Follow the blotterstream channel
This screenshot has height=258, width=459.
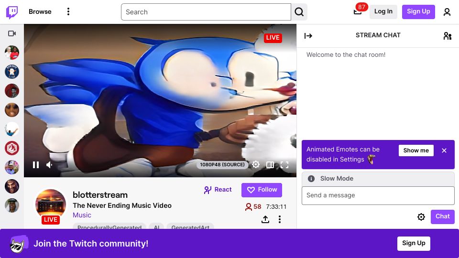(262, 190)
